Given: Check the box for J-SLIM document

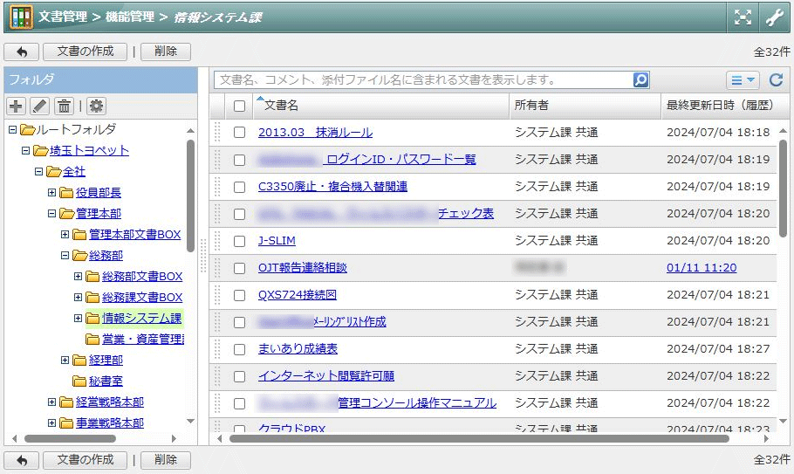Looking at the screenshot, I should (x=239, y=241).
